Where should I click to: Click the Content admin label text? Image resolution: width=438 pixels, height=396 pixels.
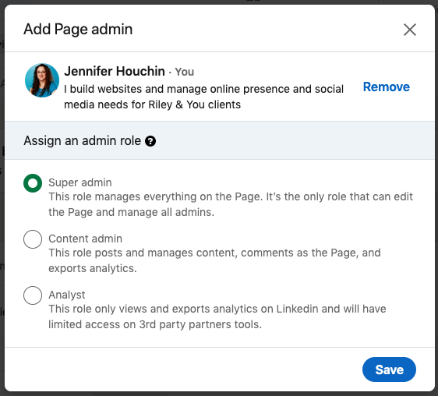[x=86, y=239]
